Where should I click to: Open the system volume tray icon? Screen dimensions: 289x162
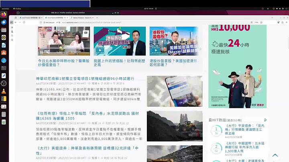[x=280, y=9]
